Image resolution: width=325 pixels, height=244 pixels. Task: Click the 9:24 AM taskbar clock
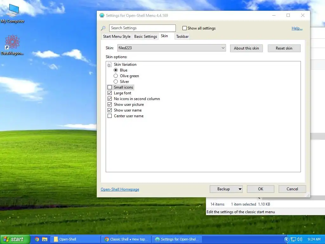pyautogui.click(x=314, y=240)
